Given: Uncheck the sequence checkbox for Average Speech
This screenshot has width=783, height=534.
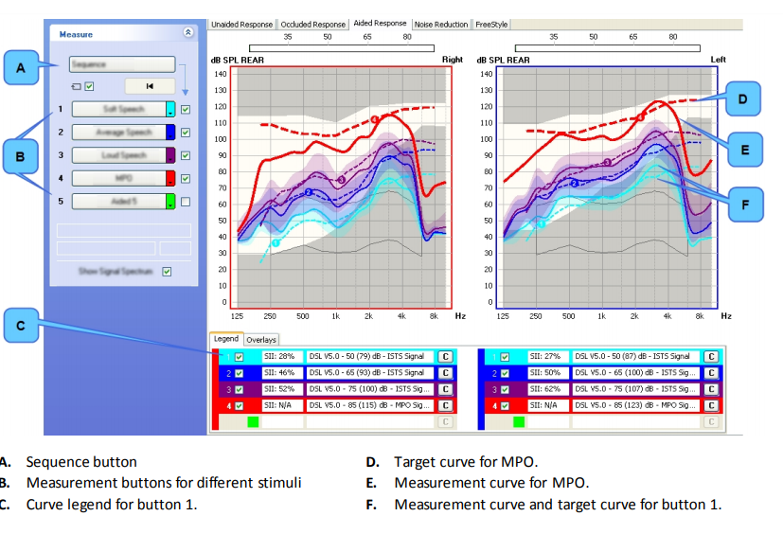Looking at the screenshot, I should tap(186, 133).
